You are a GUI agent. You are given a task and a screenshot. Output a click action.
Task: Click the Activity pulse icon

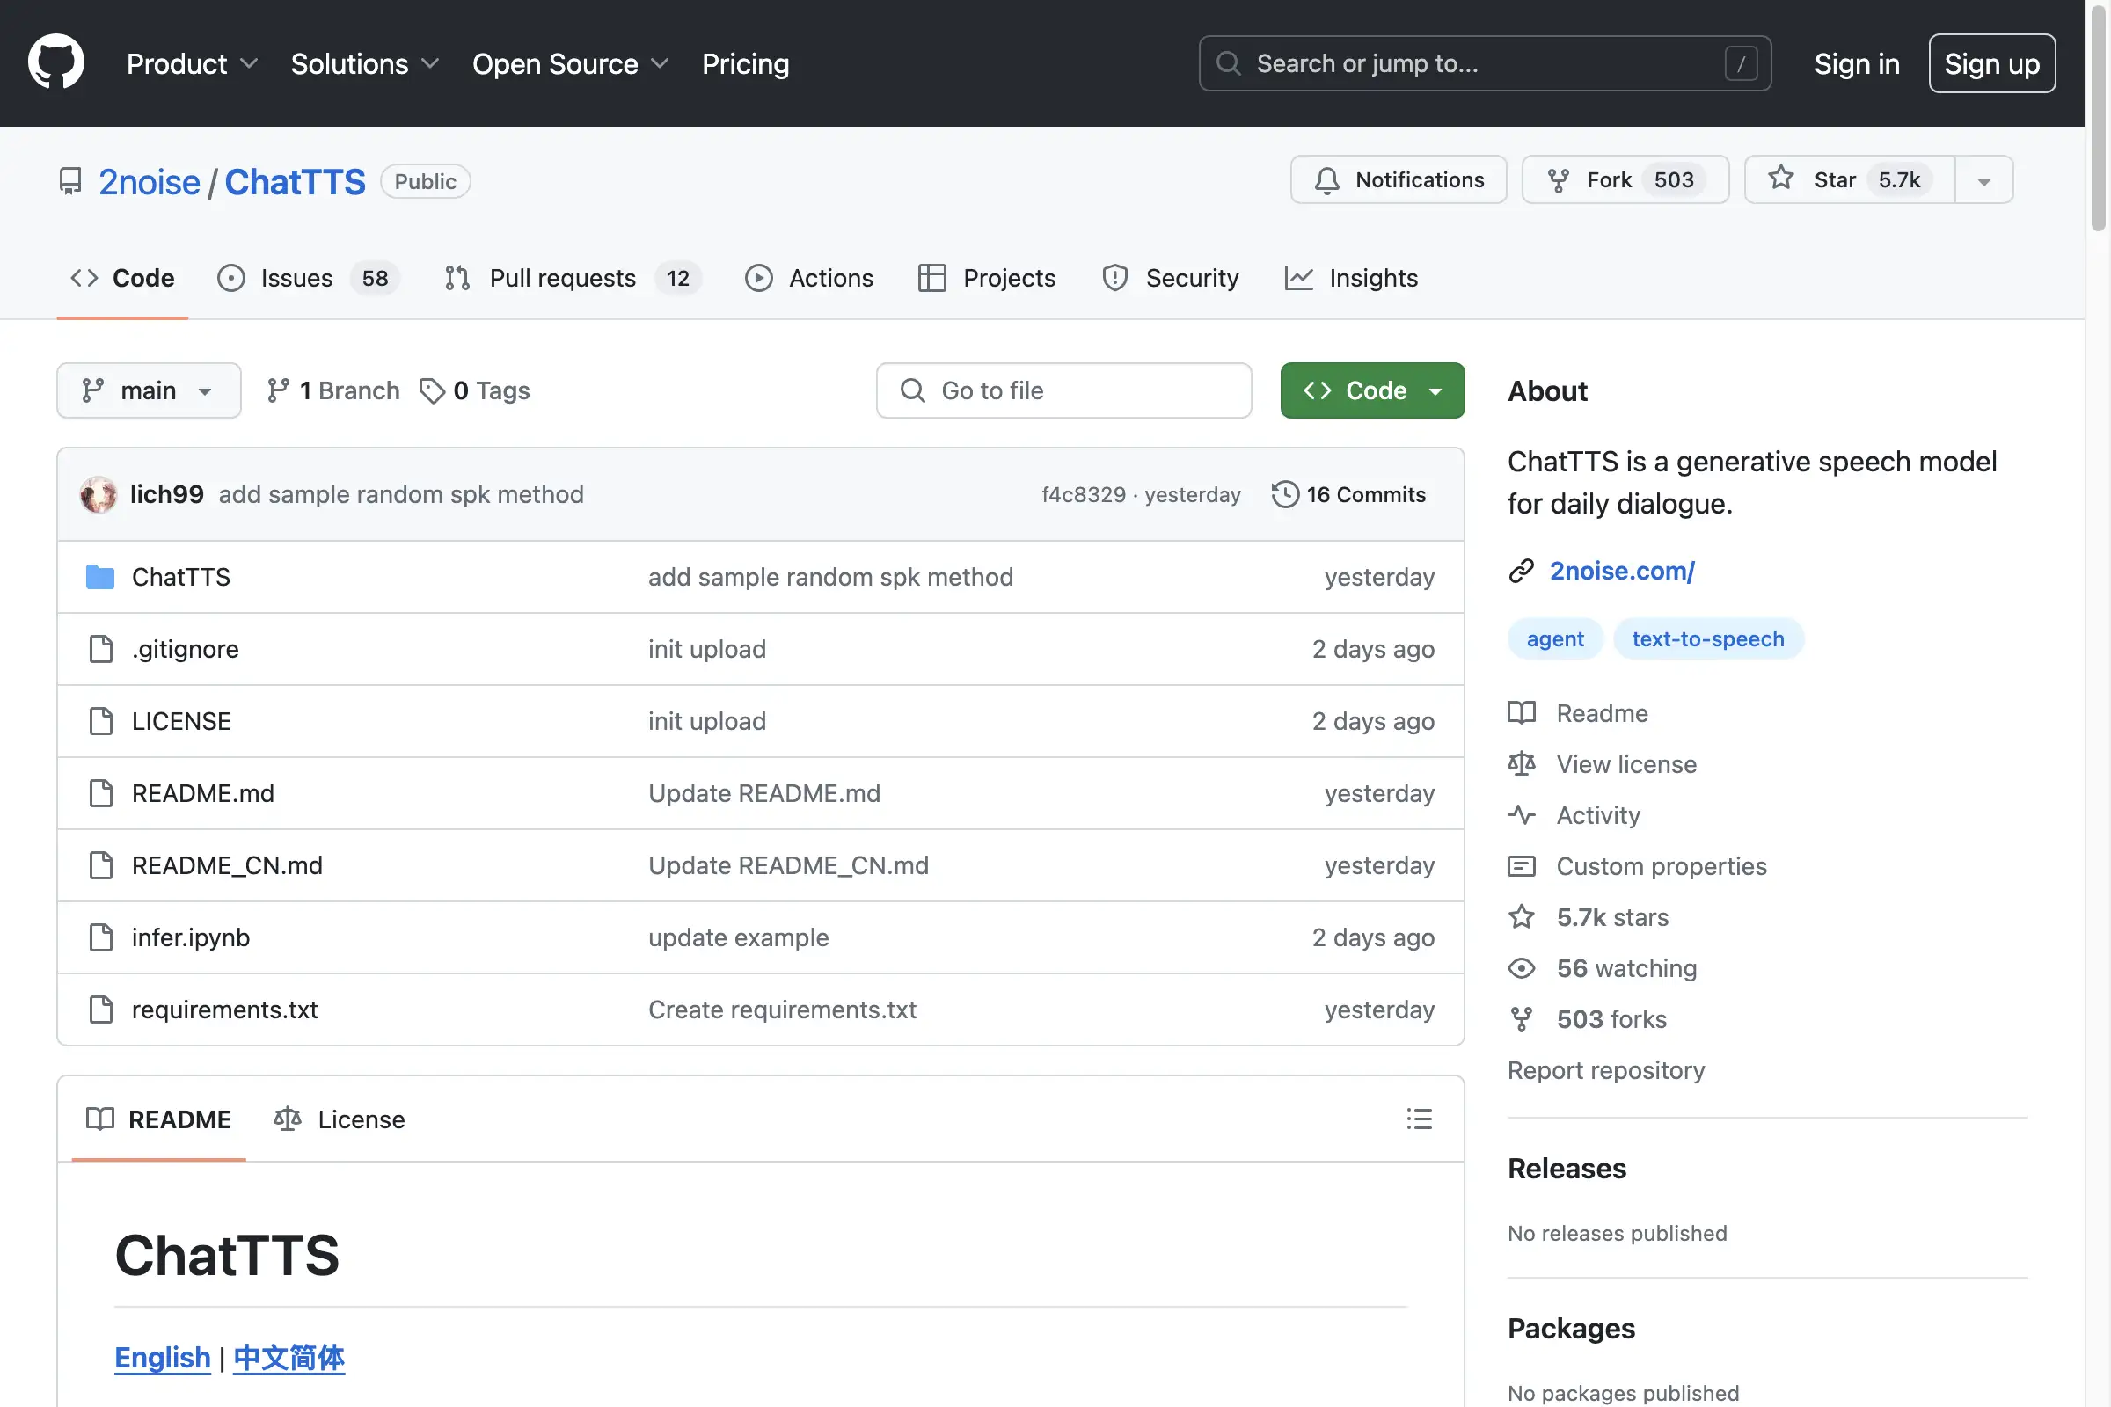(x=1522, y=815)
